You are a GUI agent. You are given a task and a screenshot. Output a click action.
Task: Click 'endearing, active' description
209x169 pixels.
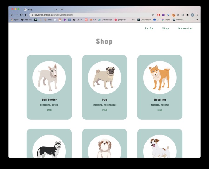pos(49,105)
